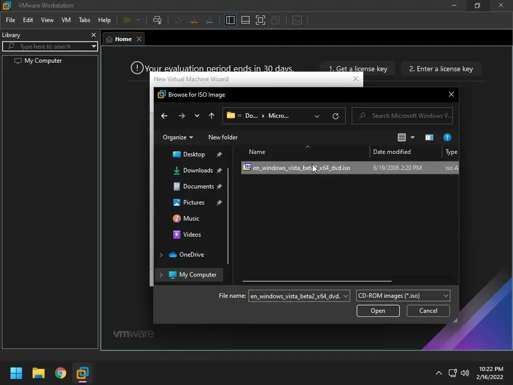Open the Organize dropdown menu
Image resolution: width=513 pixels, height=385 pixels.
[178, 137]
